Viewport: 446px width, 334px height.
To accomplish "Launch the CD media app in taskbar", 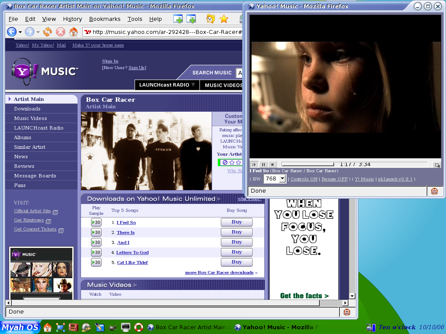I will (x=87, y=327).
